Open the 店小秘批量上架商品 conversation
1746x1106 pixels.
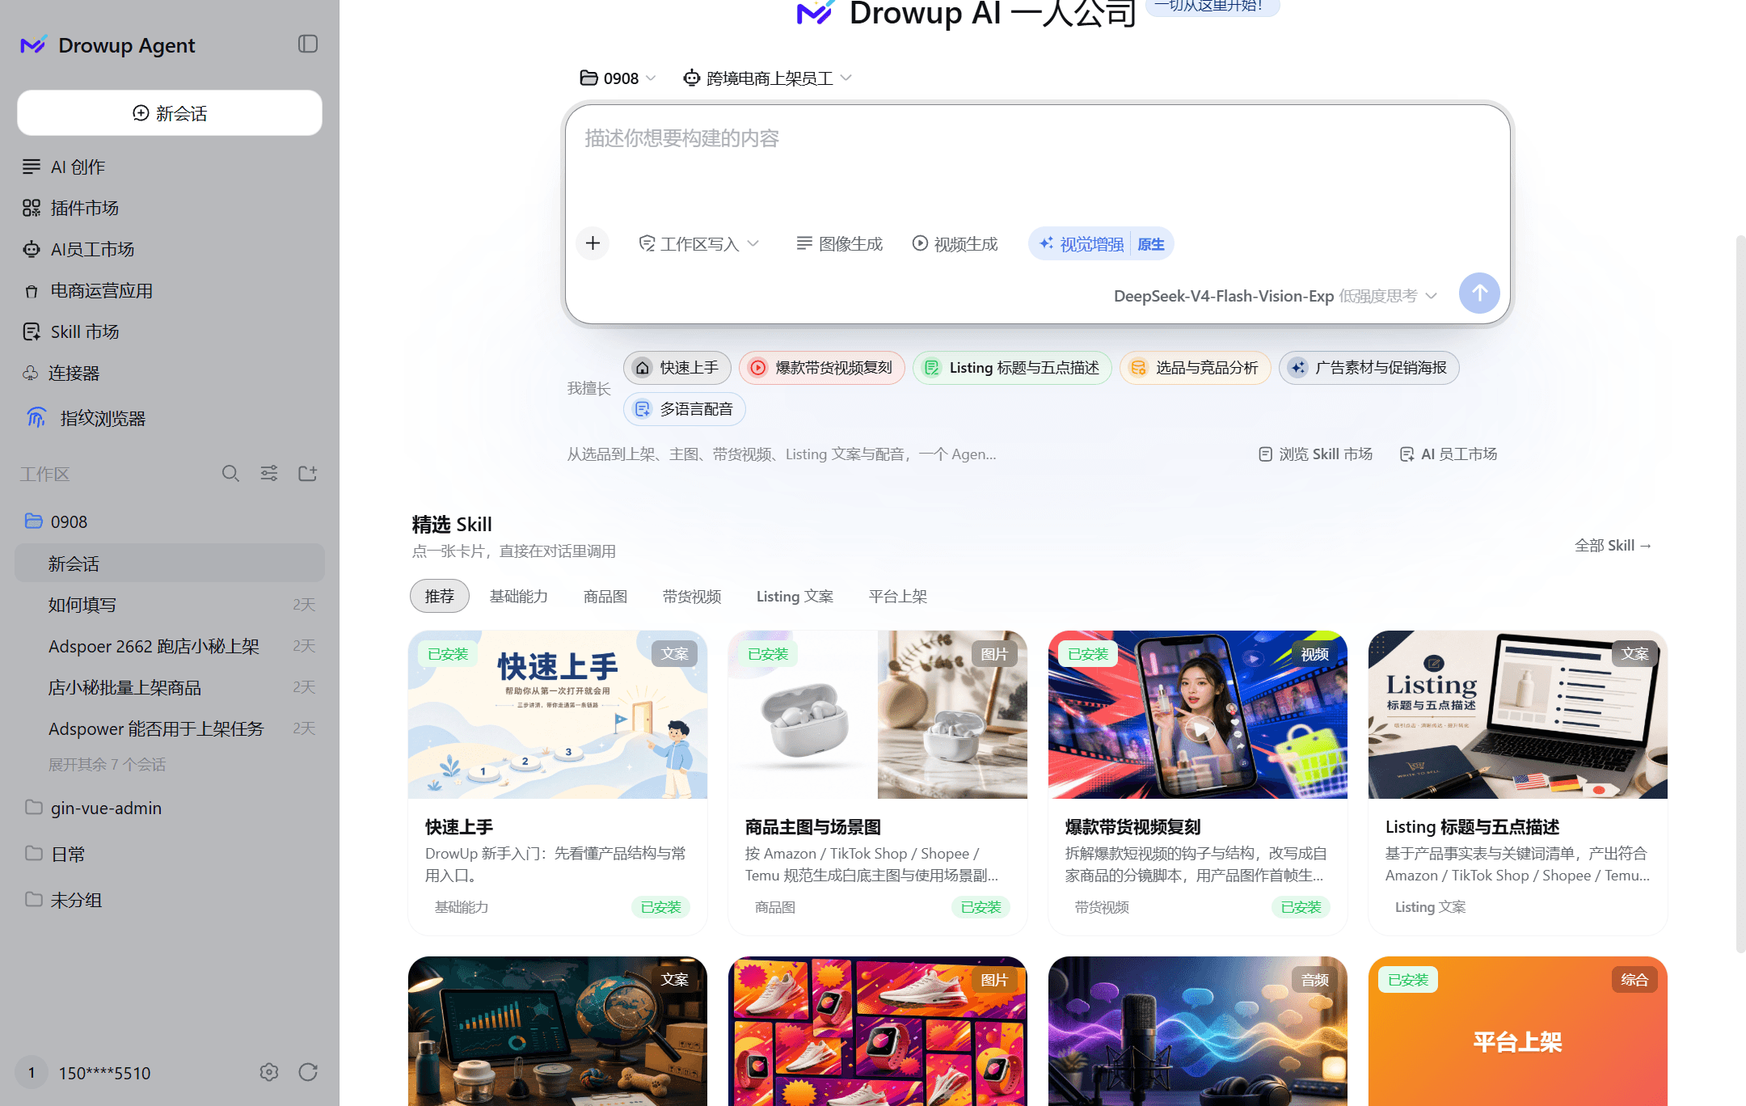170,687
